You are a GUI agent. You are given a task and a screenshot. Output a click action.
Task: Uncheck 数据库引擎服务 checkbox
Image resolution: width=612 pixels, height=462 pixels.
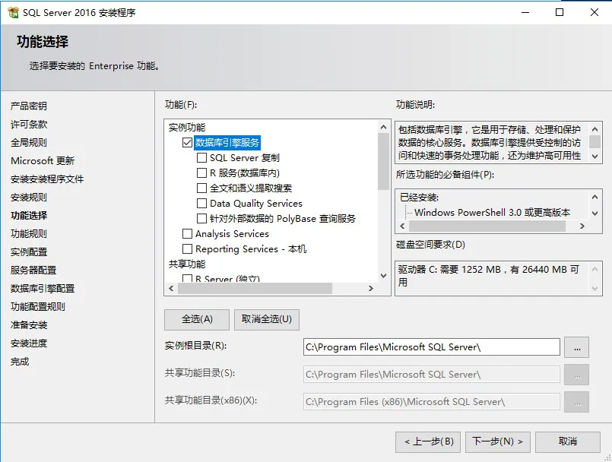click(x=187, y=142)
